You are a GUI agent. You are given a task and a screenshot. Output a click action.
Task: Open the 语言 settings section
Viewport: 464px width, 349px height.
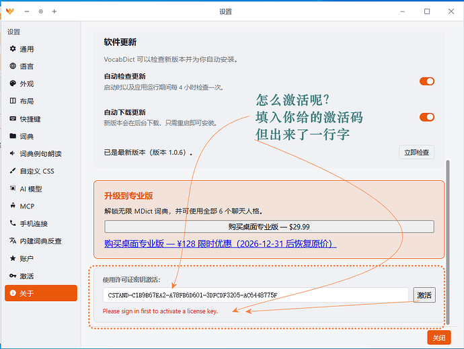pos(41,67)
